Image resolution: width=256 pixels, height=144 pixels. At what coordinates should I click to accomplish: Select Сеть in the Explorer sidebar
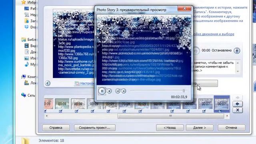[28, 95]
